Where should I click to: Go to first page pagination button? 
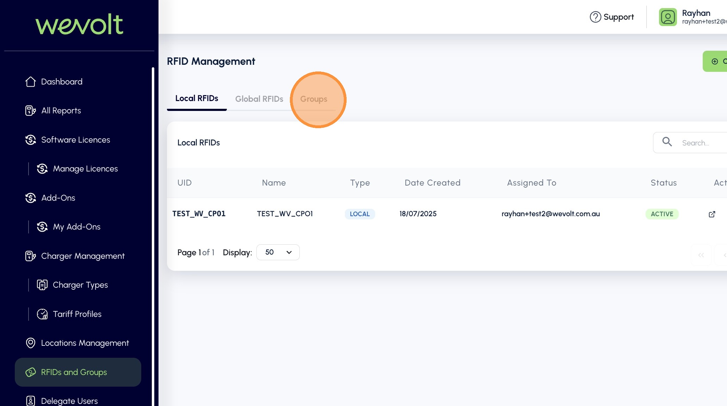701,255
